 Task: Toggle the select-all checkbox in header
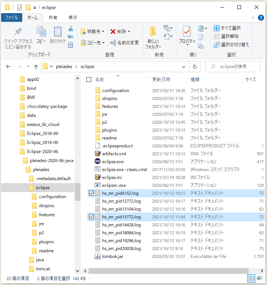coord(89,79)
